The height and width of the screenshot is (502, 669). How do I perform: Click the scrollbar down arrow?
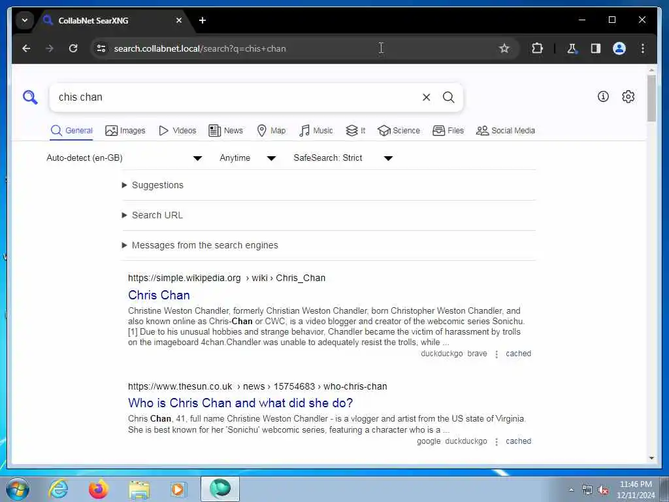coord(651,458)
